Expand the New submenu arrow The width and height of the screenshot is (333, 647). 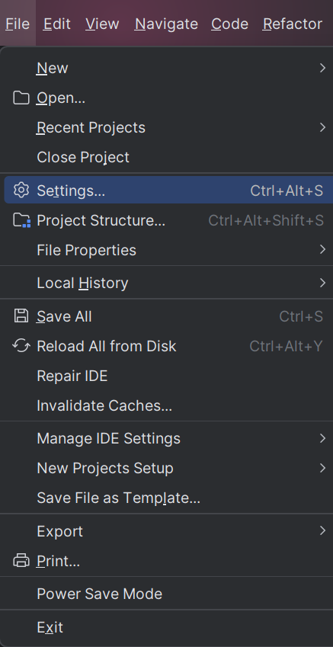click(322, 68)
